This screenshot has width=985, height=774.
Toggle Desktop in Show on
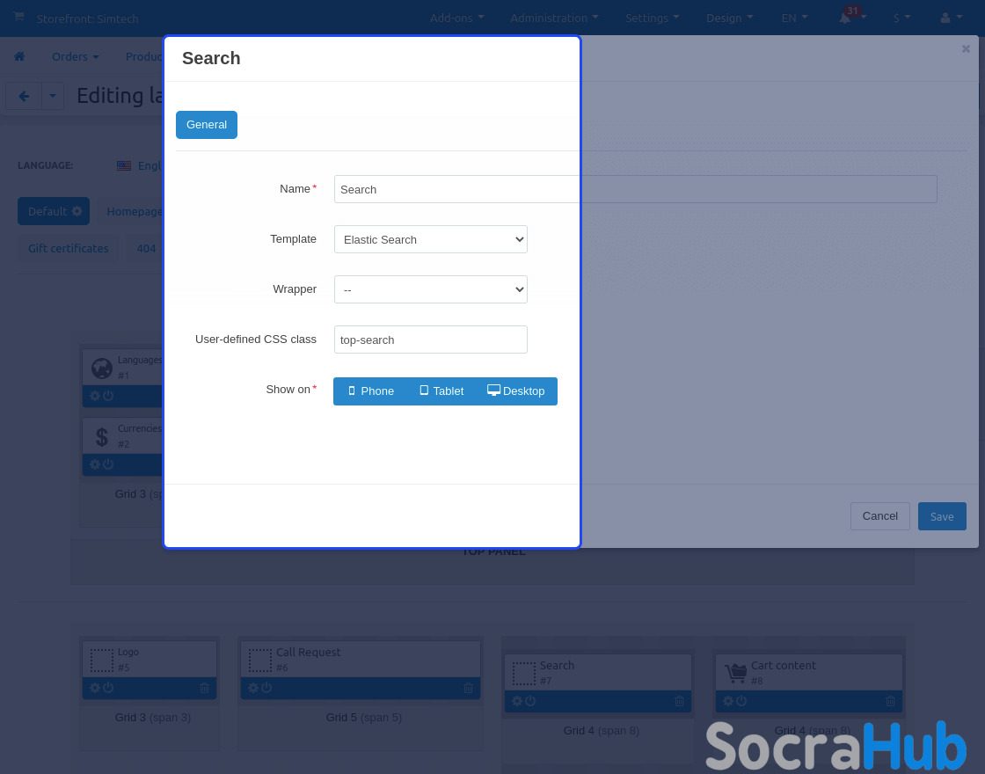(516, 391)
